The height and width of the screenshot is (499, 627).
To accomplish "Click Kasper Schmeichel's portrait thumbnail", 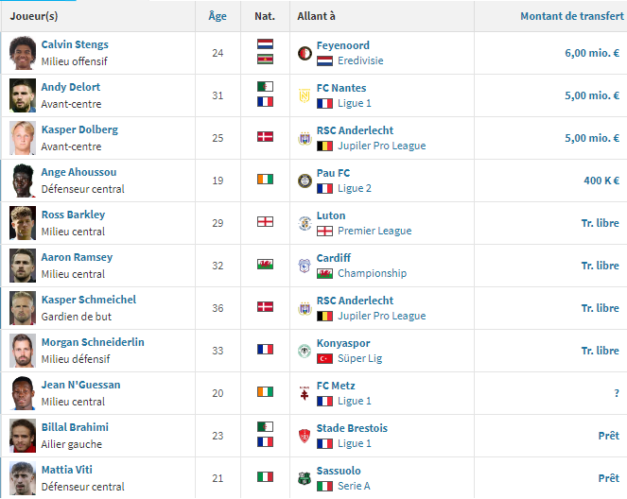I will (22, 308).
